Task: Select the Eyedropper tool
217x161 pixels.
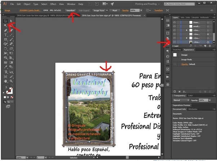Action: (x=5, y=67)
